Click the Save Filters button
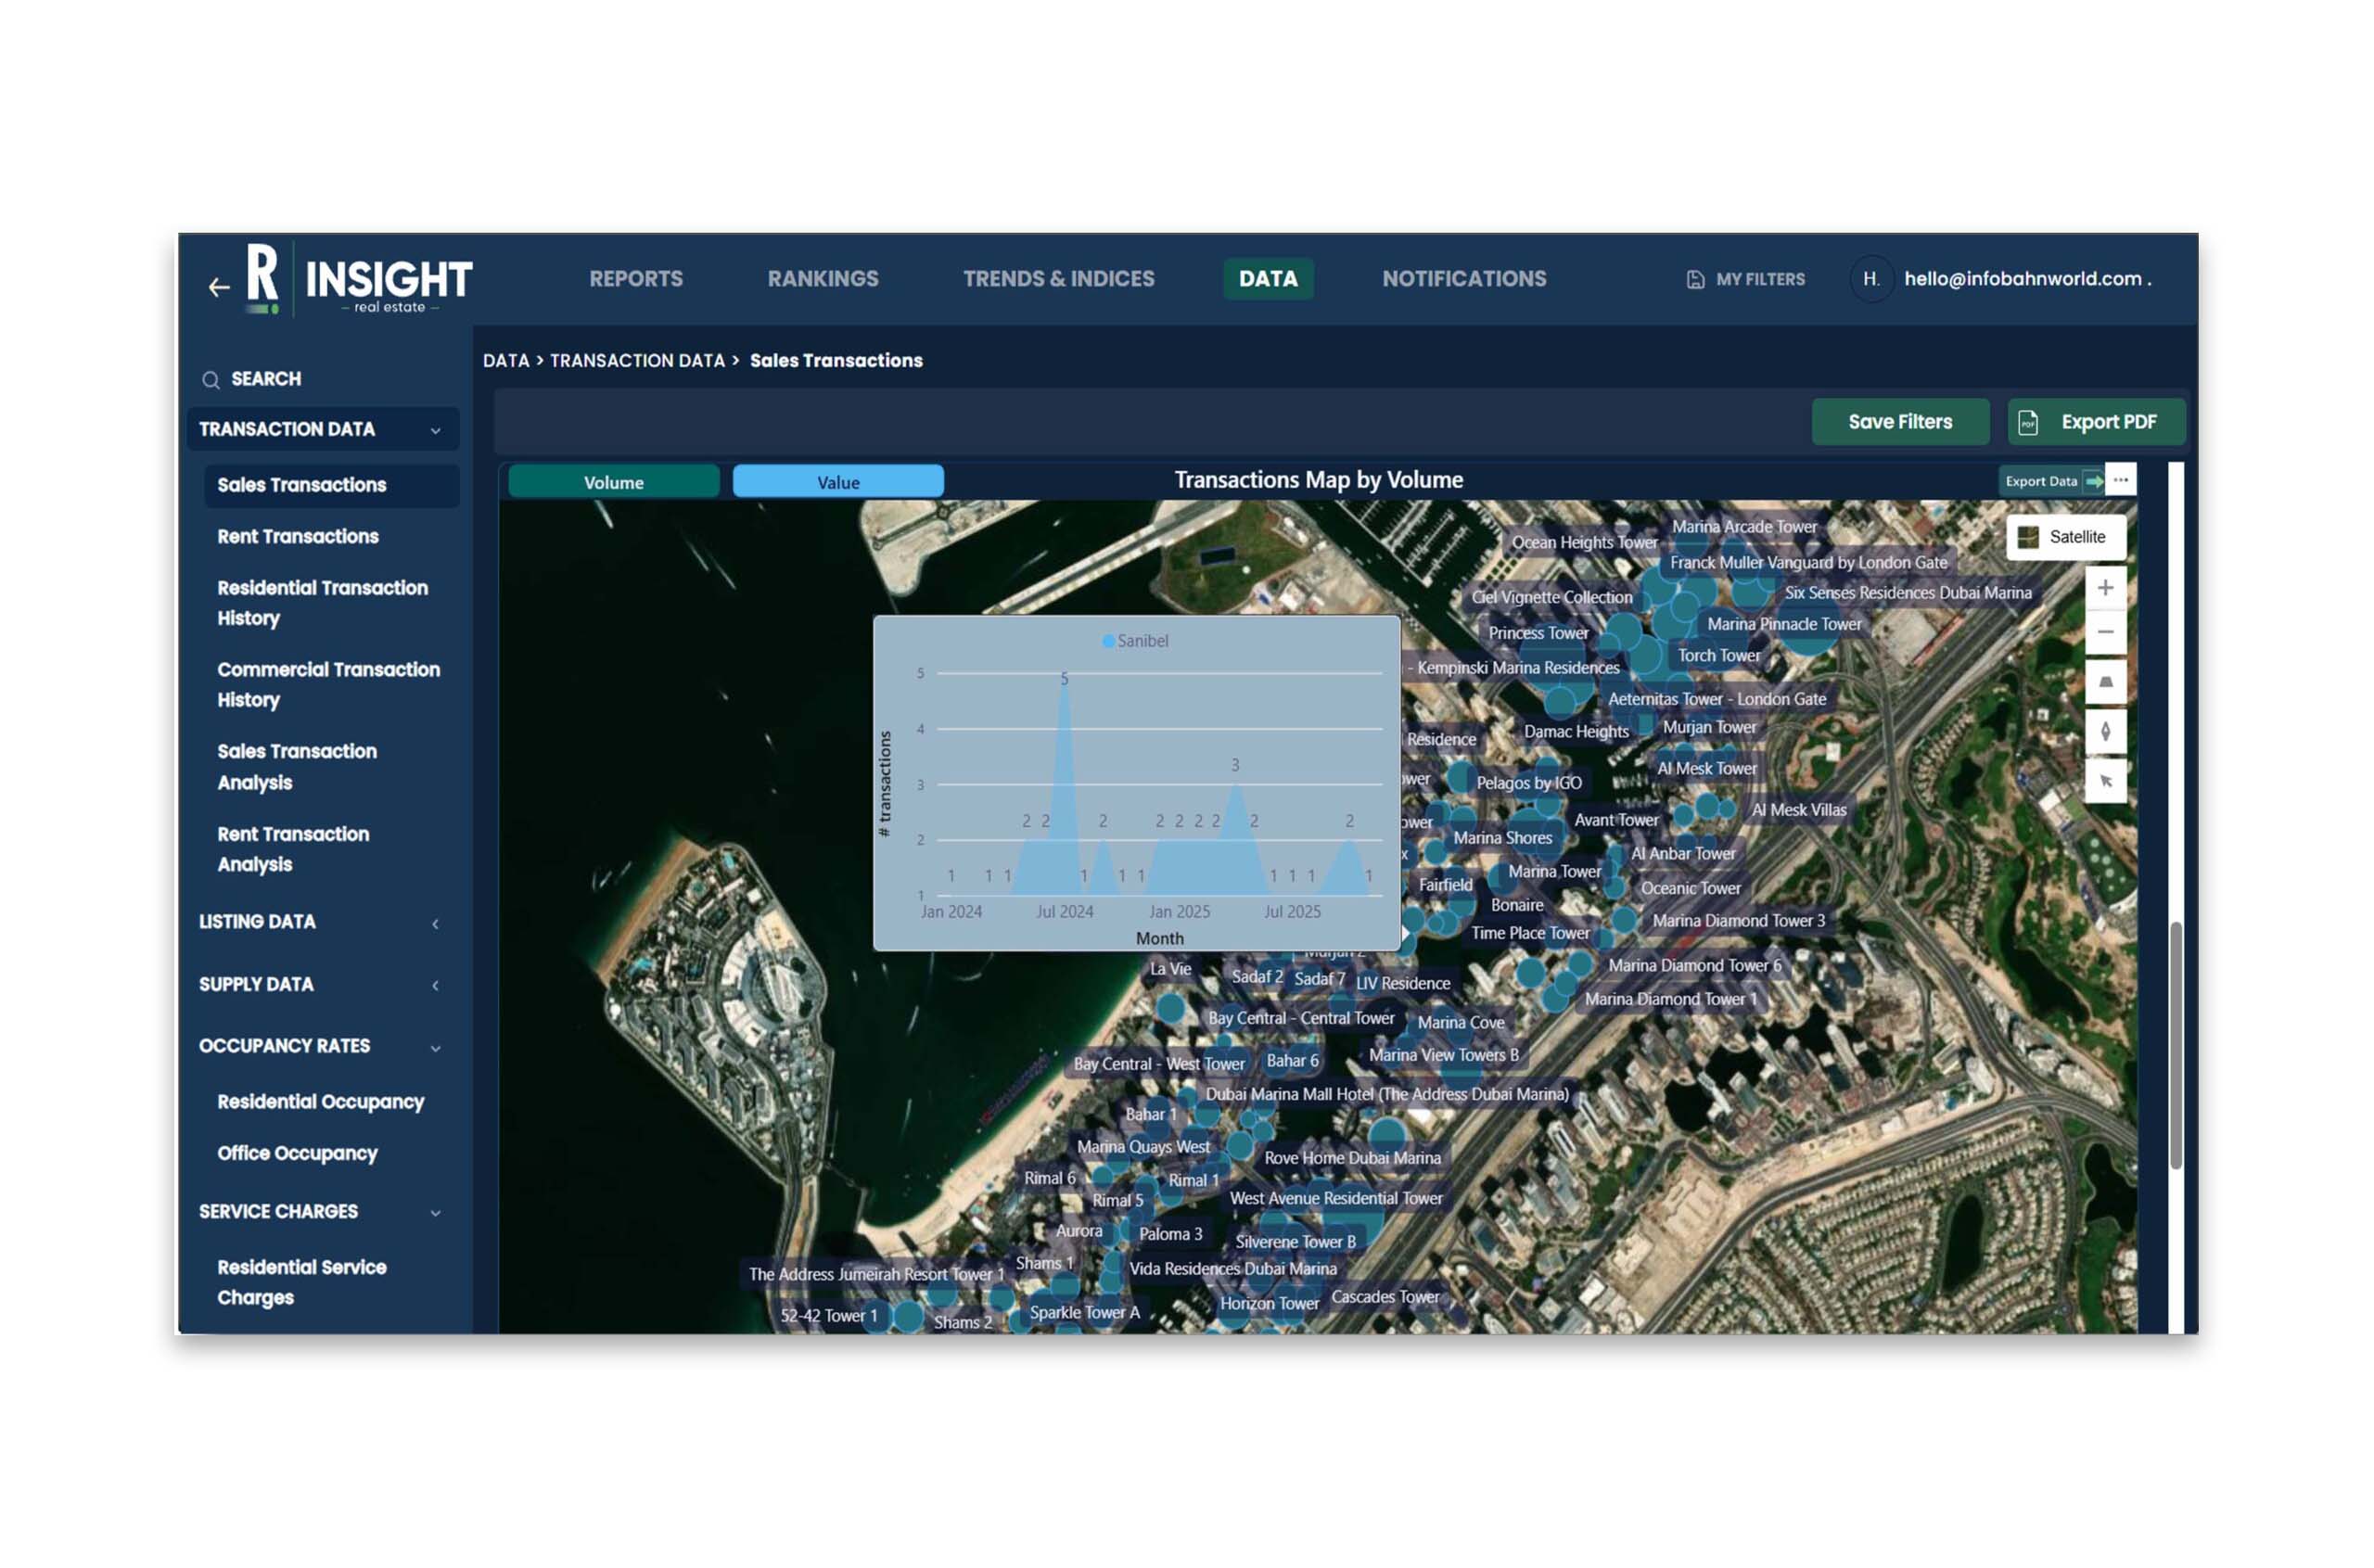The height and width of the screenshot is (1568, 2374). pos(1899,422)
